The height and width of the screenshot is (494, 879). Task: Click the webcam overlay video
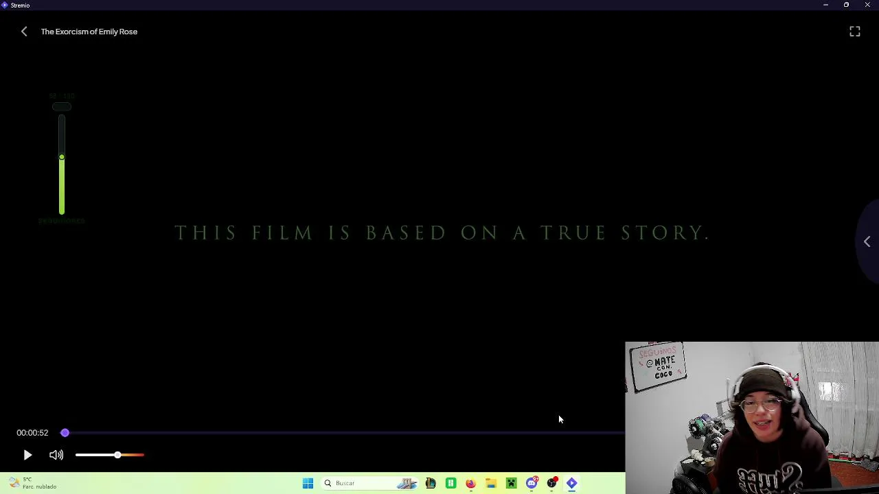(752, 418)
